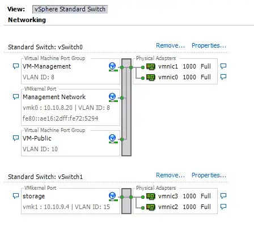Click VLAN ID: 8 under VM-Management

pos(39,77)
